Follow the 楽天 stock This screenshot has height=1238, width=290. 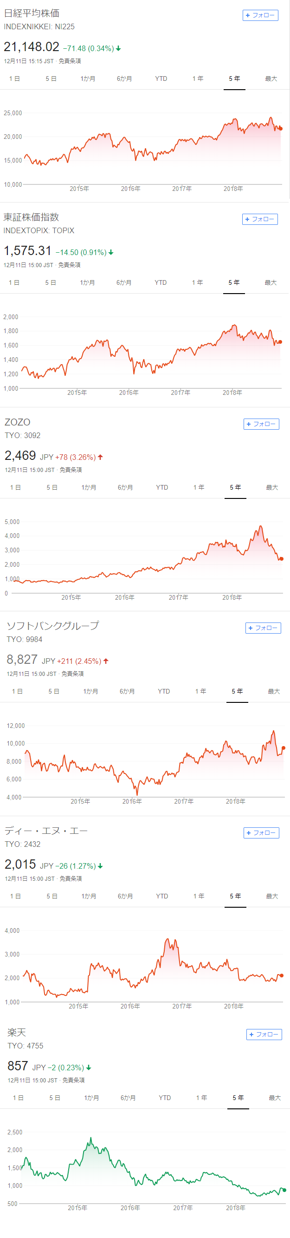[264, 1035]
